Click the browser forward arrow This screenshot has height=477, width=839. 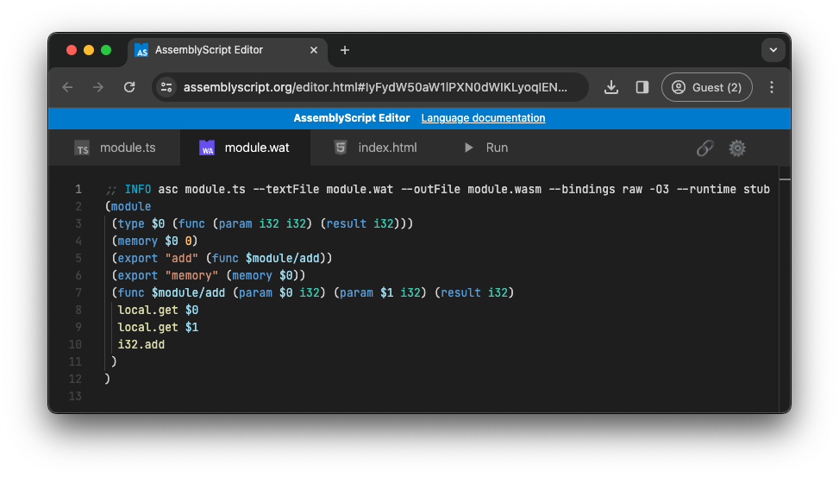(98, 87)
